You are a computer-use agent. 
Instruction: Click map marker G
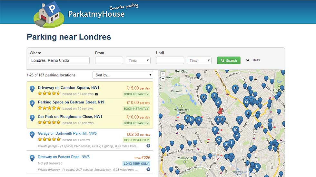pos(204,98)
